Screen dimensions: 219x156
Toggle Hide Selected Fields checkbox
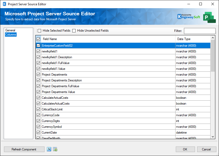[x=40, y=31]
